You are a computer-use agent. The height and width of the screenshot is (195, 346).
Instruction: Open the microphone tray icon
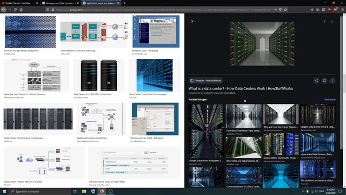[308, 191]
